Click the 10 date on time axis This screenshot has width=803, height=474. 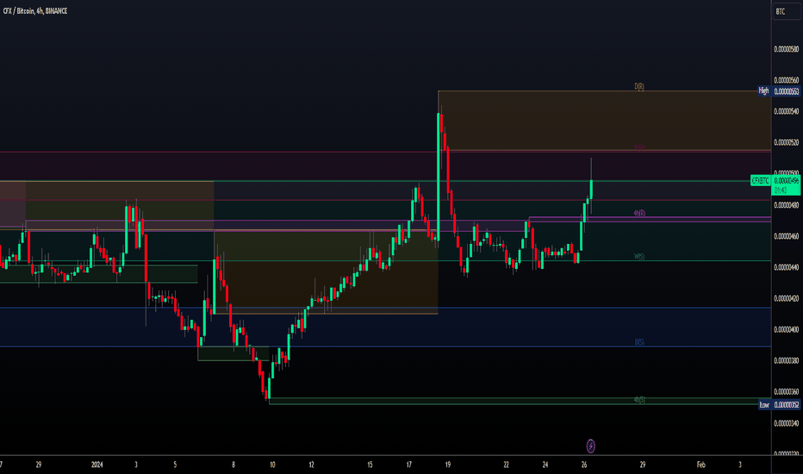tap(272, 465)
